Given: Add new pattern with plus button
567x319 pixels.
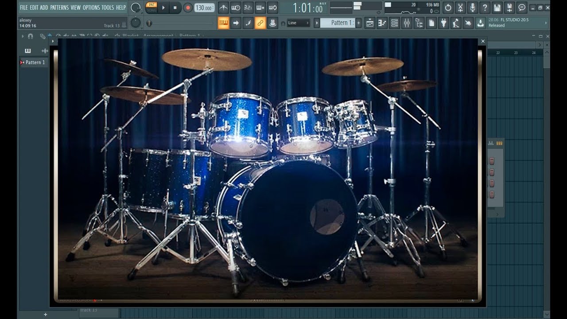Looking at the screenshot, I should point(358,23).
